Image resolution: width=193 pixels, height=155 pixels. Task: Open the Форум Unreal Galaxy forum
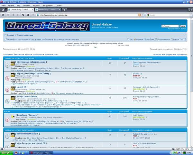click(27, 97)
